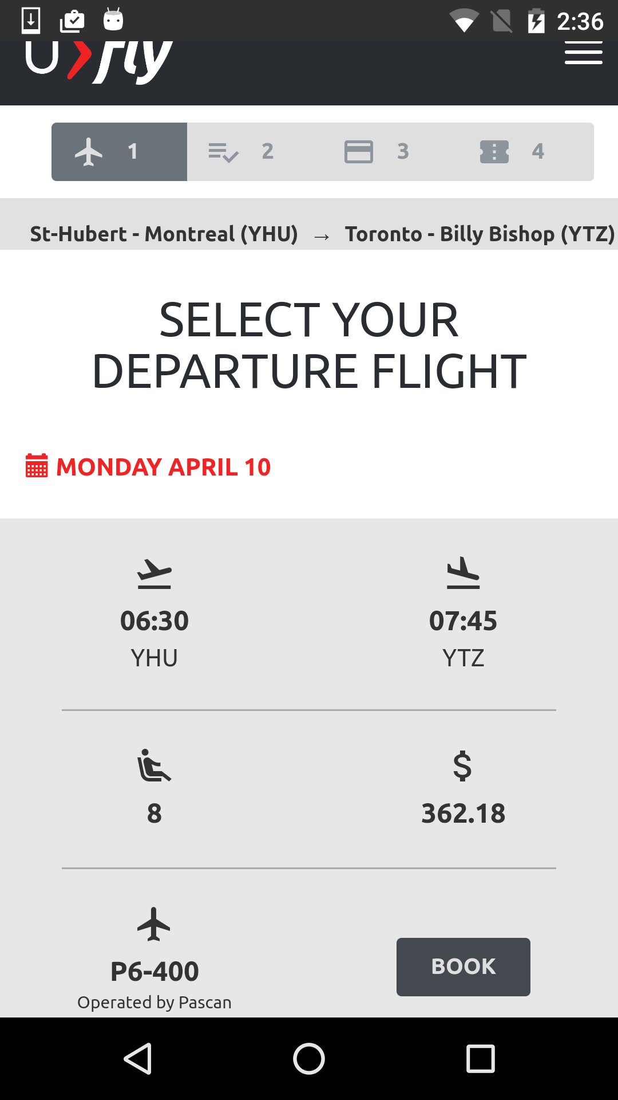Click the Monday April 10 date

coord(163,467)
